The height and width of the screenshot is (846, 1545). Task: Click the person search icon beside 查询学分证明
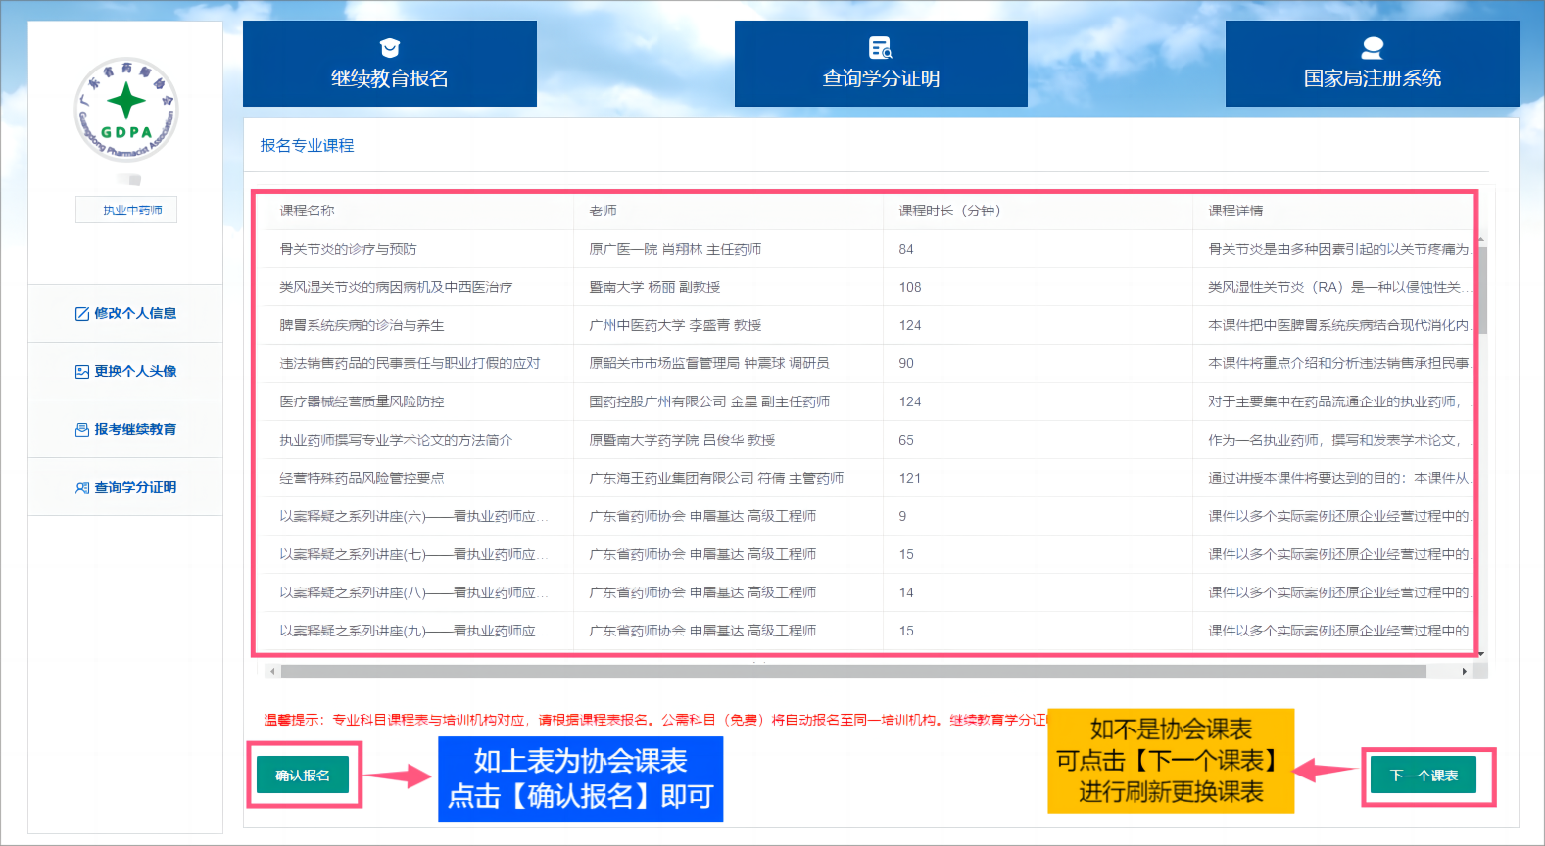point(82,488)
